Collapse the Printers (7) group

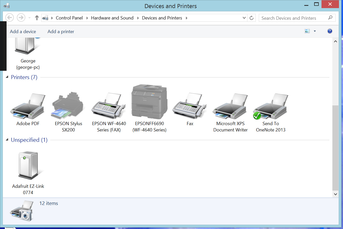pos(7,77)
